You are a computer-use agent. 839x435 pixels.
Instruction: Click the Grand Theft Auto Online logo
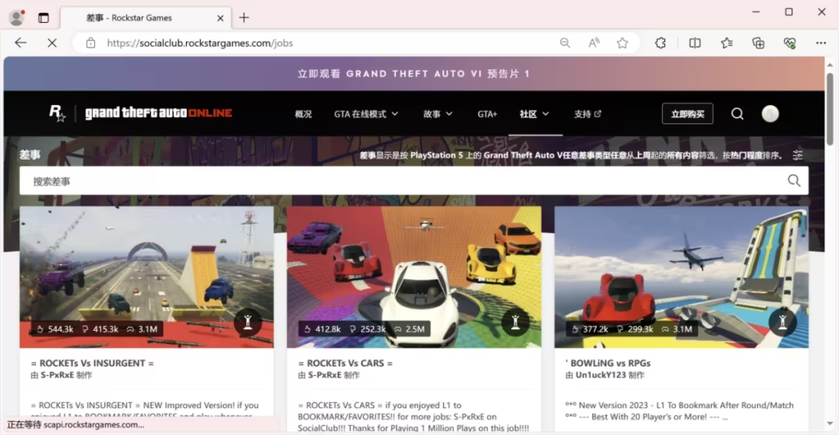(x=158, y=113)
